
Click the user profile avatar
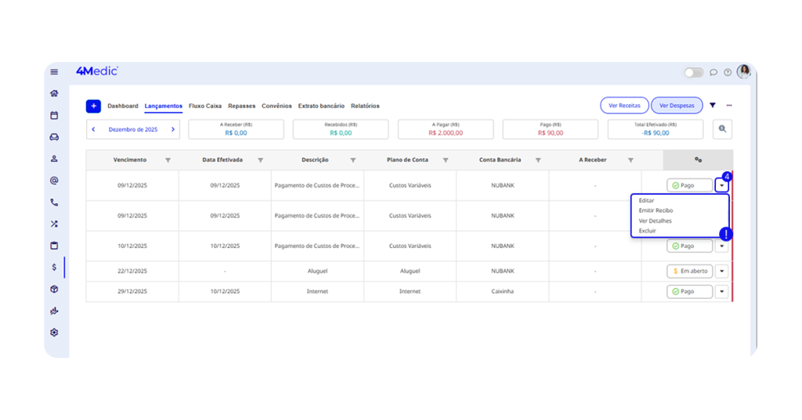(x=744, y=71)
